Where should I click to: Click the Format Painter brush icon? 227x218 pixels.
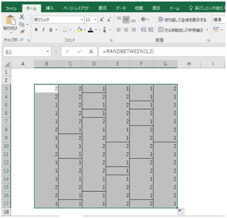coord(22,32)
